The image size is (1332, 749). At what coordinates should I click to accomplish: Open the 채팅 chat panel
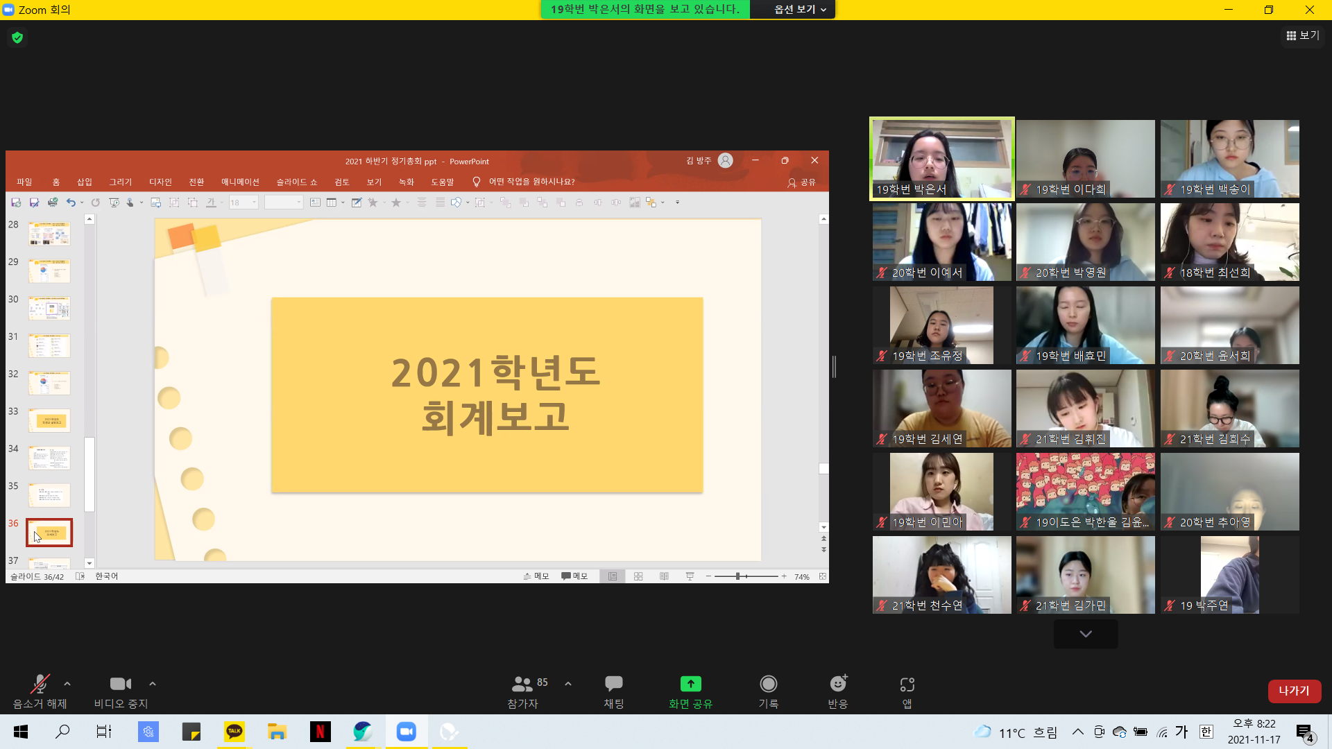[x=614, y=691]
